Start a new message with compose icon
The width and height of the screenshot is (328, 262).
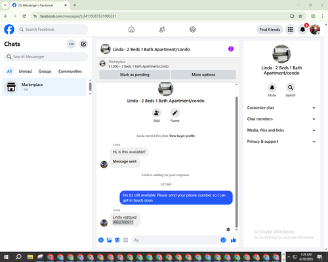[x=83, y=44]
